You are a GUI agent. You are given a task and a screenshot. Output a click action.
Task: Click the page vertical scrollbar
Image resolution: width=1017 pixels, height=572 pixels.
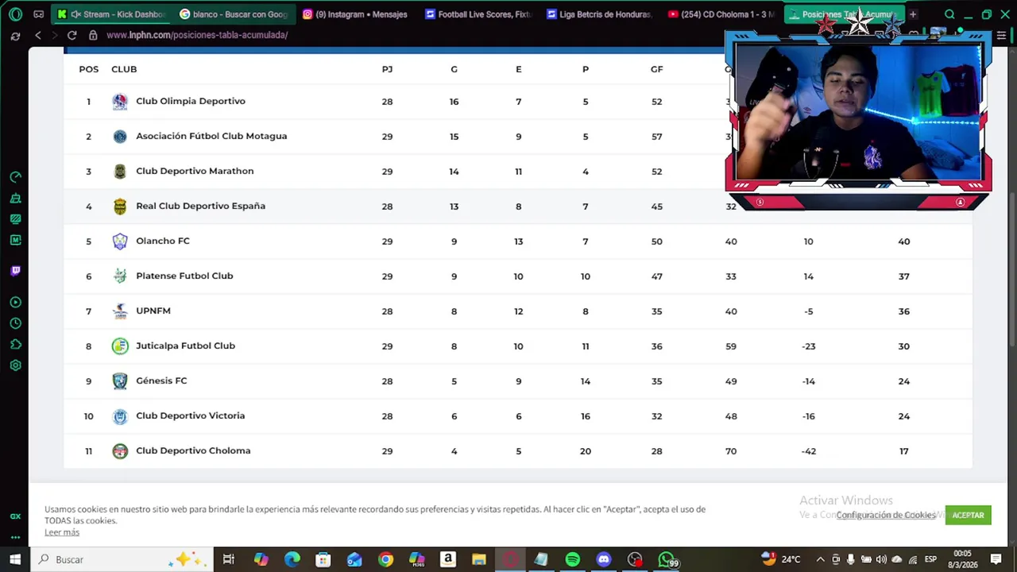pyautogui.click(x=1012, y=270)
